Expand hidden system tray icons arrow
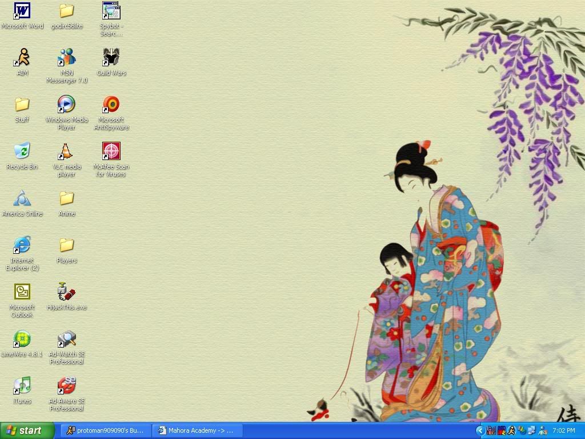The image size is (585, 439). pyautogui.click(x=480, y=431)
